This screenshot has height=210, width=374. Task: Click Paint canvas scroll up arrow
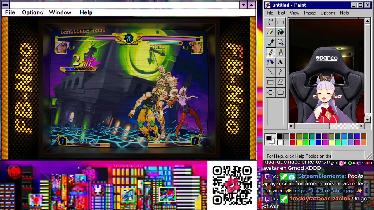[368, 21]
